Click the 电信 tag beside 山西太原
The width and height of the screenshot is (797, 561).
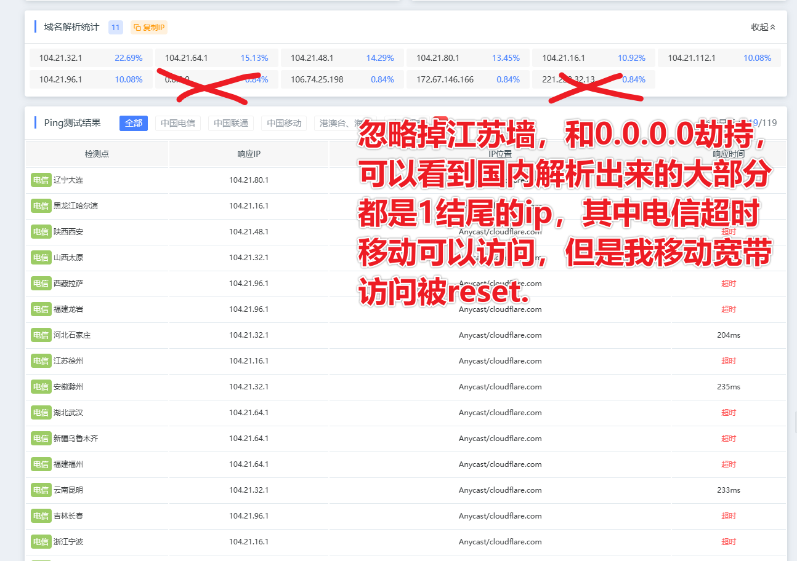tap(41, 258)
